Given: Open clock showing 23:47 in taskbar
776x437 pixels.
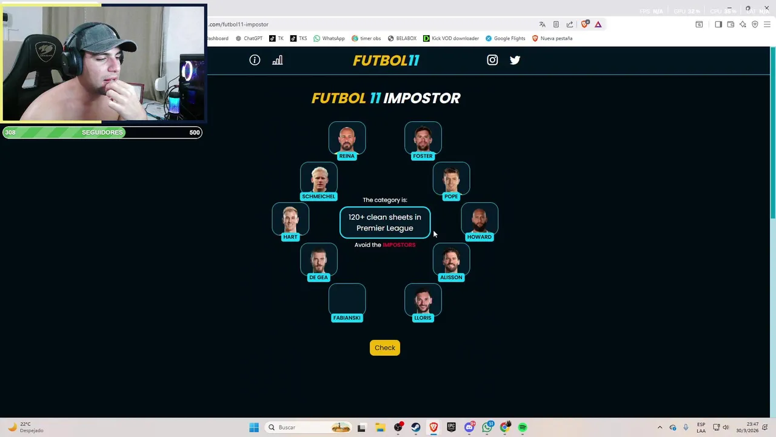Looking at the screenshot, I should tap(748, 427).
